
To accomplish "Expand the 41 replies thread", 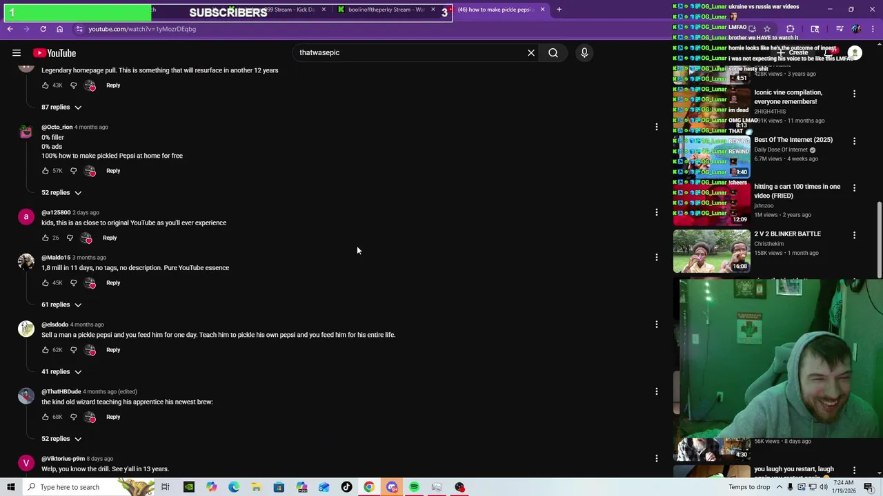I will pyautogui.click(x=61, y=372).
